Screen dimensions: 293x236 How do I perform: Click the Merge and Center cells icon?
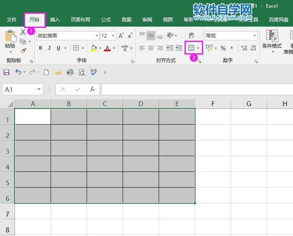[191, 48]
